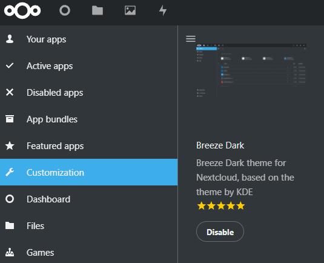Click the star icon beside Featured apps
The height and width of the screenshot is (263, 324).
[10, 145]
